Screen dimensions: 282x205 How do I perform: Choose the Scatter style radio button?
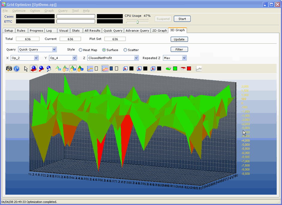pyautogui.click(x=125, y=50)
